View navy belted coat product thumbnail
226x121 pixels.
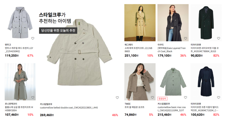(x=206, y=82)
